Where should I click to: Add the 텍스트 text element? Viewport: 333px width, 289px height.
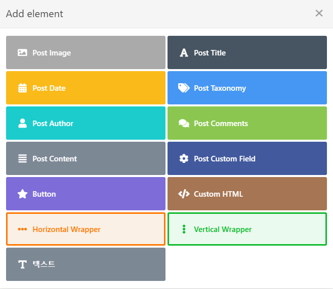pyautogui.click(x=85, y=264)
